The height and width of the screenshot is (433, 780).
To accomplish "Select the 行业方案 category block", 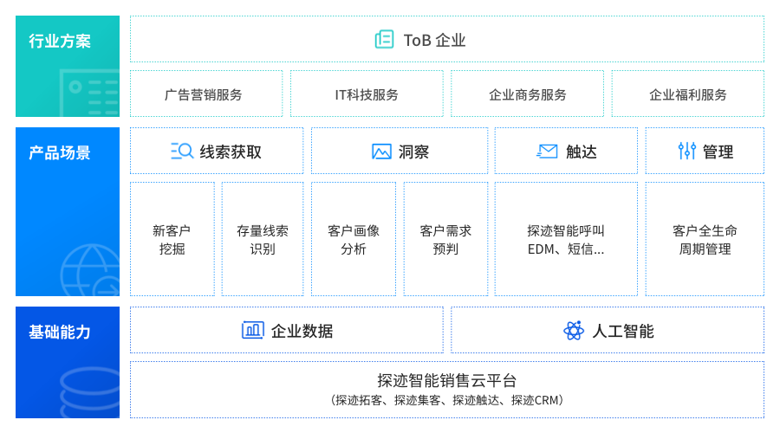I will pos(68,66).
